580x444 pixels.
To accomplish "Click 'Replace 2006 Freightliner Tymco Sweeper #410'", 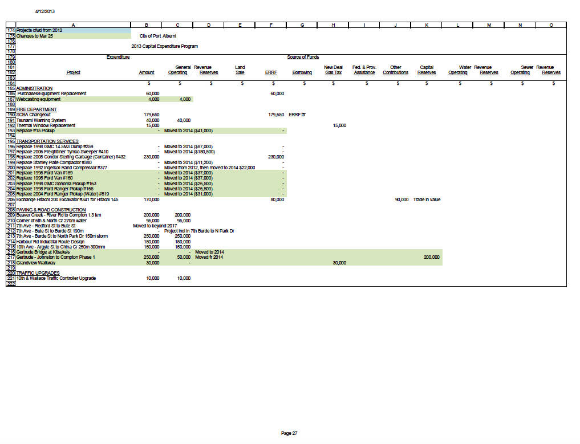I will coord(62,152).
